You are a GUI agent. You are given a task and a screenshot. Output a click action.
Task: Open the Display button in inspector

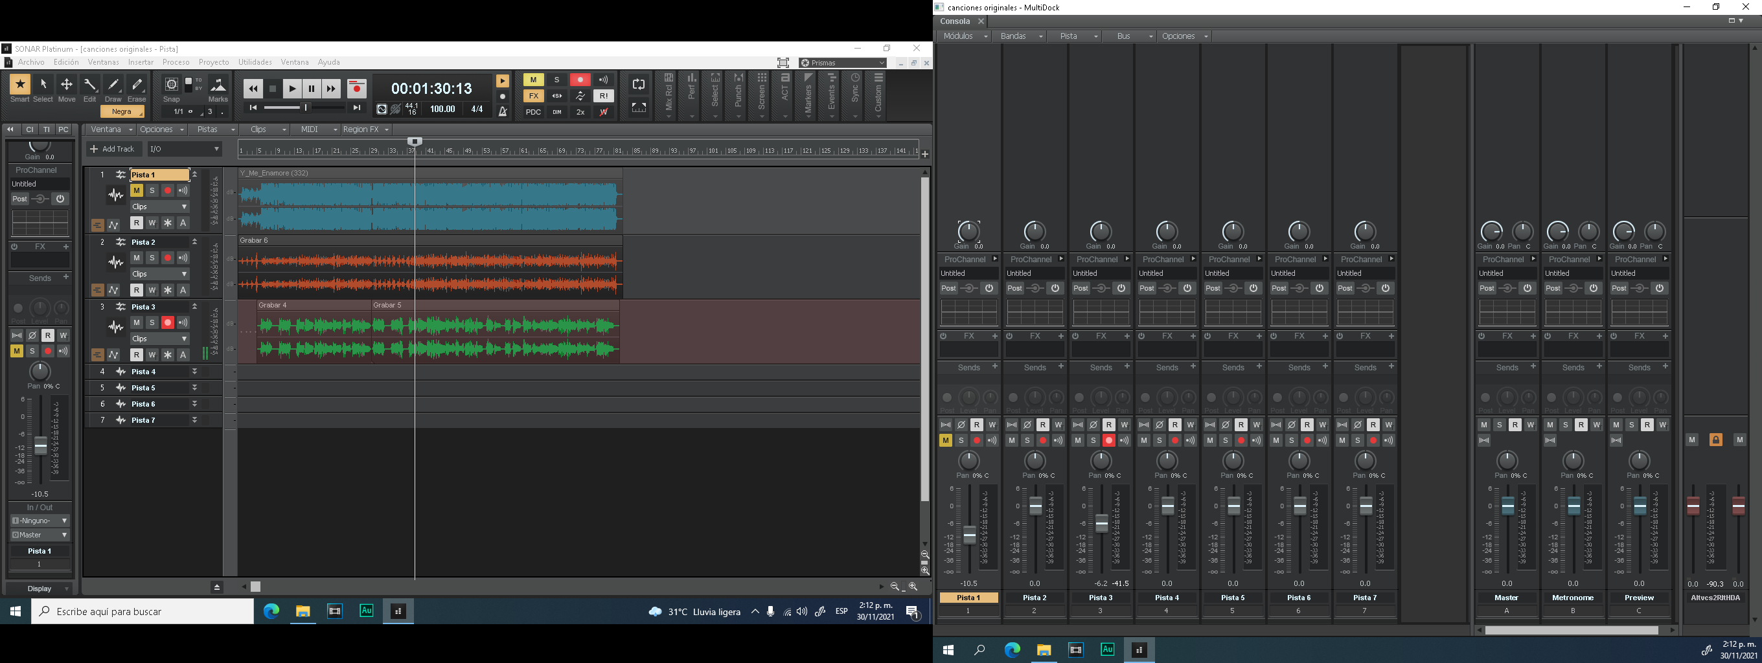[40, 589]
